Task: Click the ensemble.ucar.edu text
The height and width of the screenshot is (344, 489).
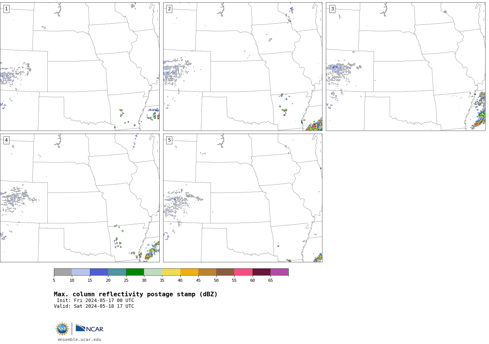Action: click(x=79, y=340)
